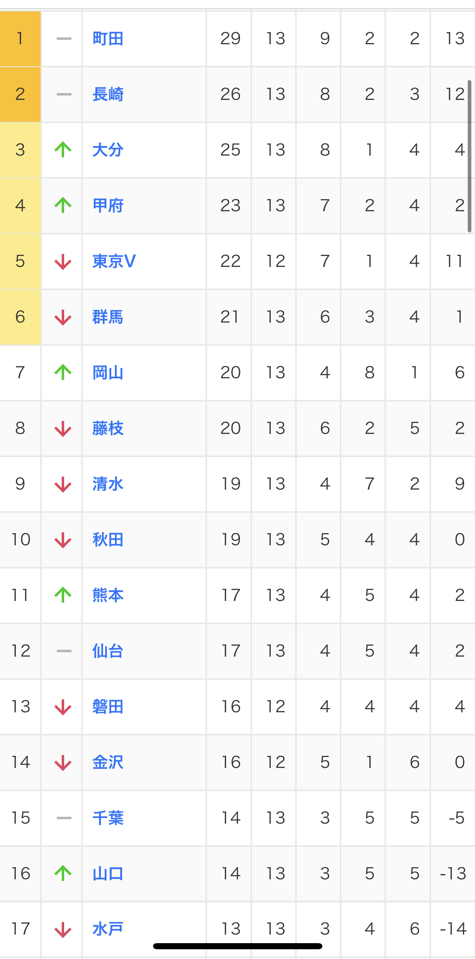This screenshot has width=475, height=959.
Task: Click the green up arrow beside 熊本
Action: 63,595
